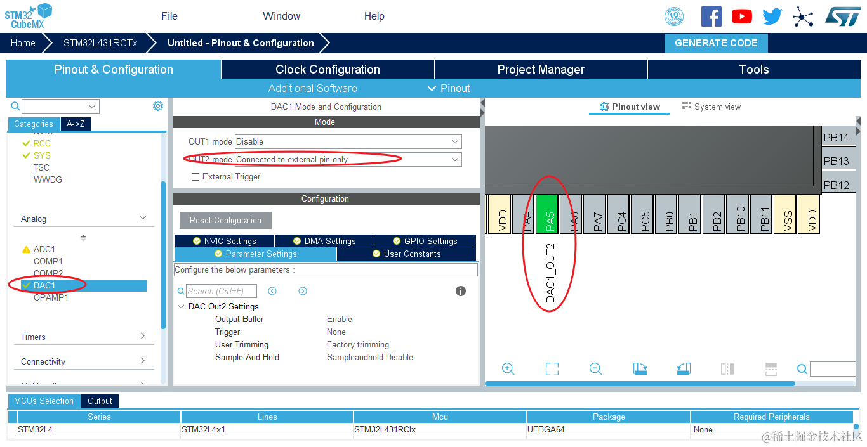Click the STM32CubeMX logo

pyautogui.click(x=29, y=16)
